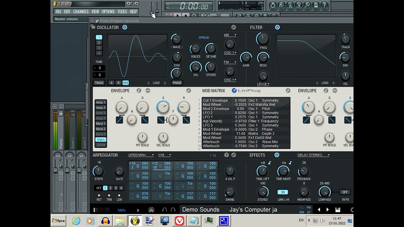Viewport: 404px width, 227px height.
Task: Open the FILE menu
Action: [58, 12]
